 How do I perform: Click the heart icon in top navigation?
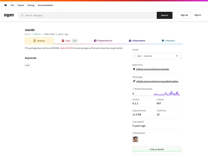pos(5,5)
